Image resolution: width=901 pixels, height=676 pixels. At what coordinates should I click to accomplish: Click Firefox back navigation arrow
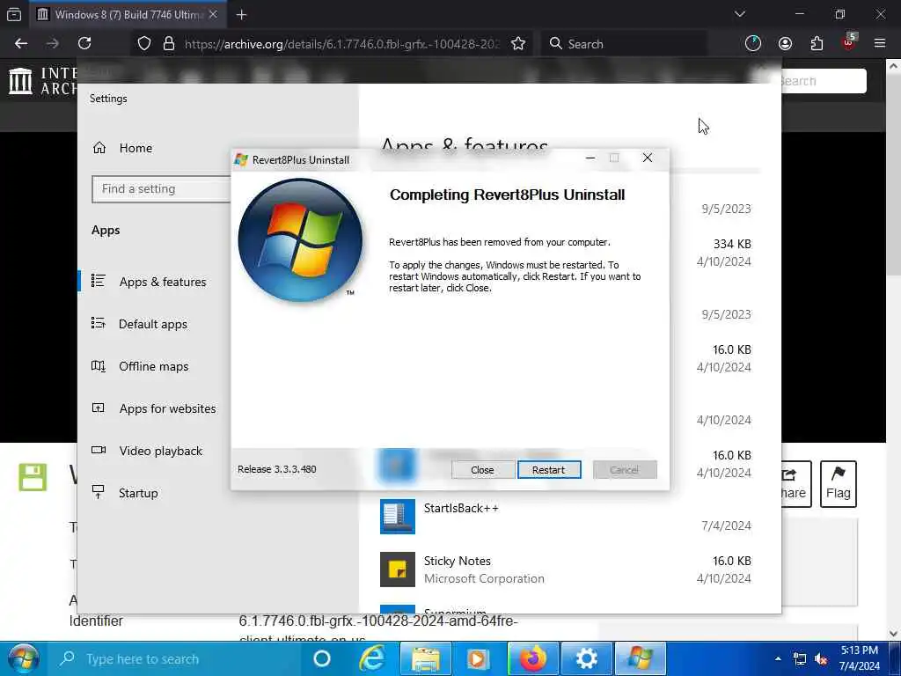pyautogui.click(x=21, y=44)
